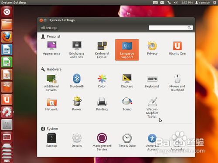This screenshot has height=163, width=218.
Task: Open Printing settings
Action: (x=102, y=104)
